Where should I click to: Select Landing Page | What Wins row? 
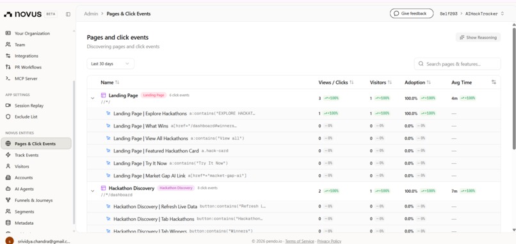294,126
